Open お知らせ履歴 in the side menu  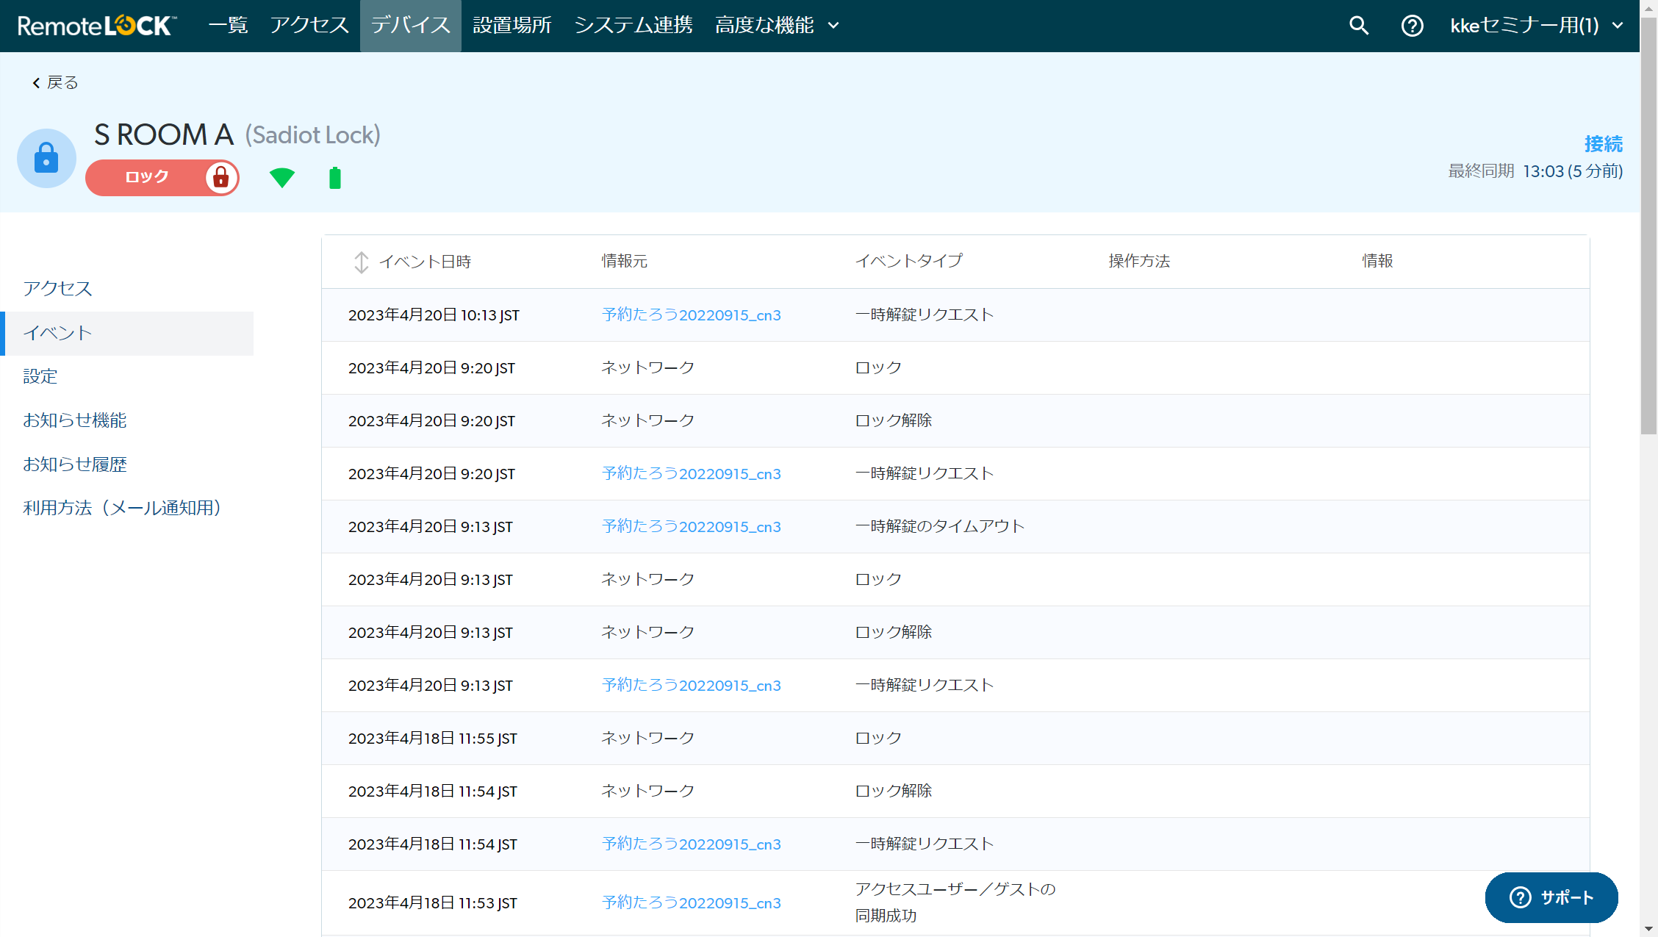tap(75, 464)
